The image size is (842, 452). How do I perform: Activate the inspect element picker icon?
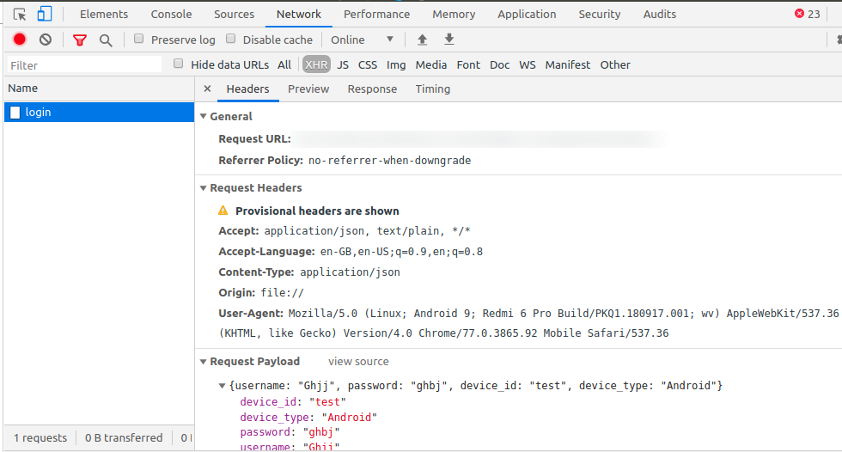tap(20, 14)
